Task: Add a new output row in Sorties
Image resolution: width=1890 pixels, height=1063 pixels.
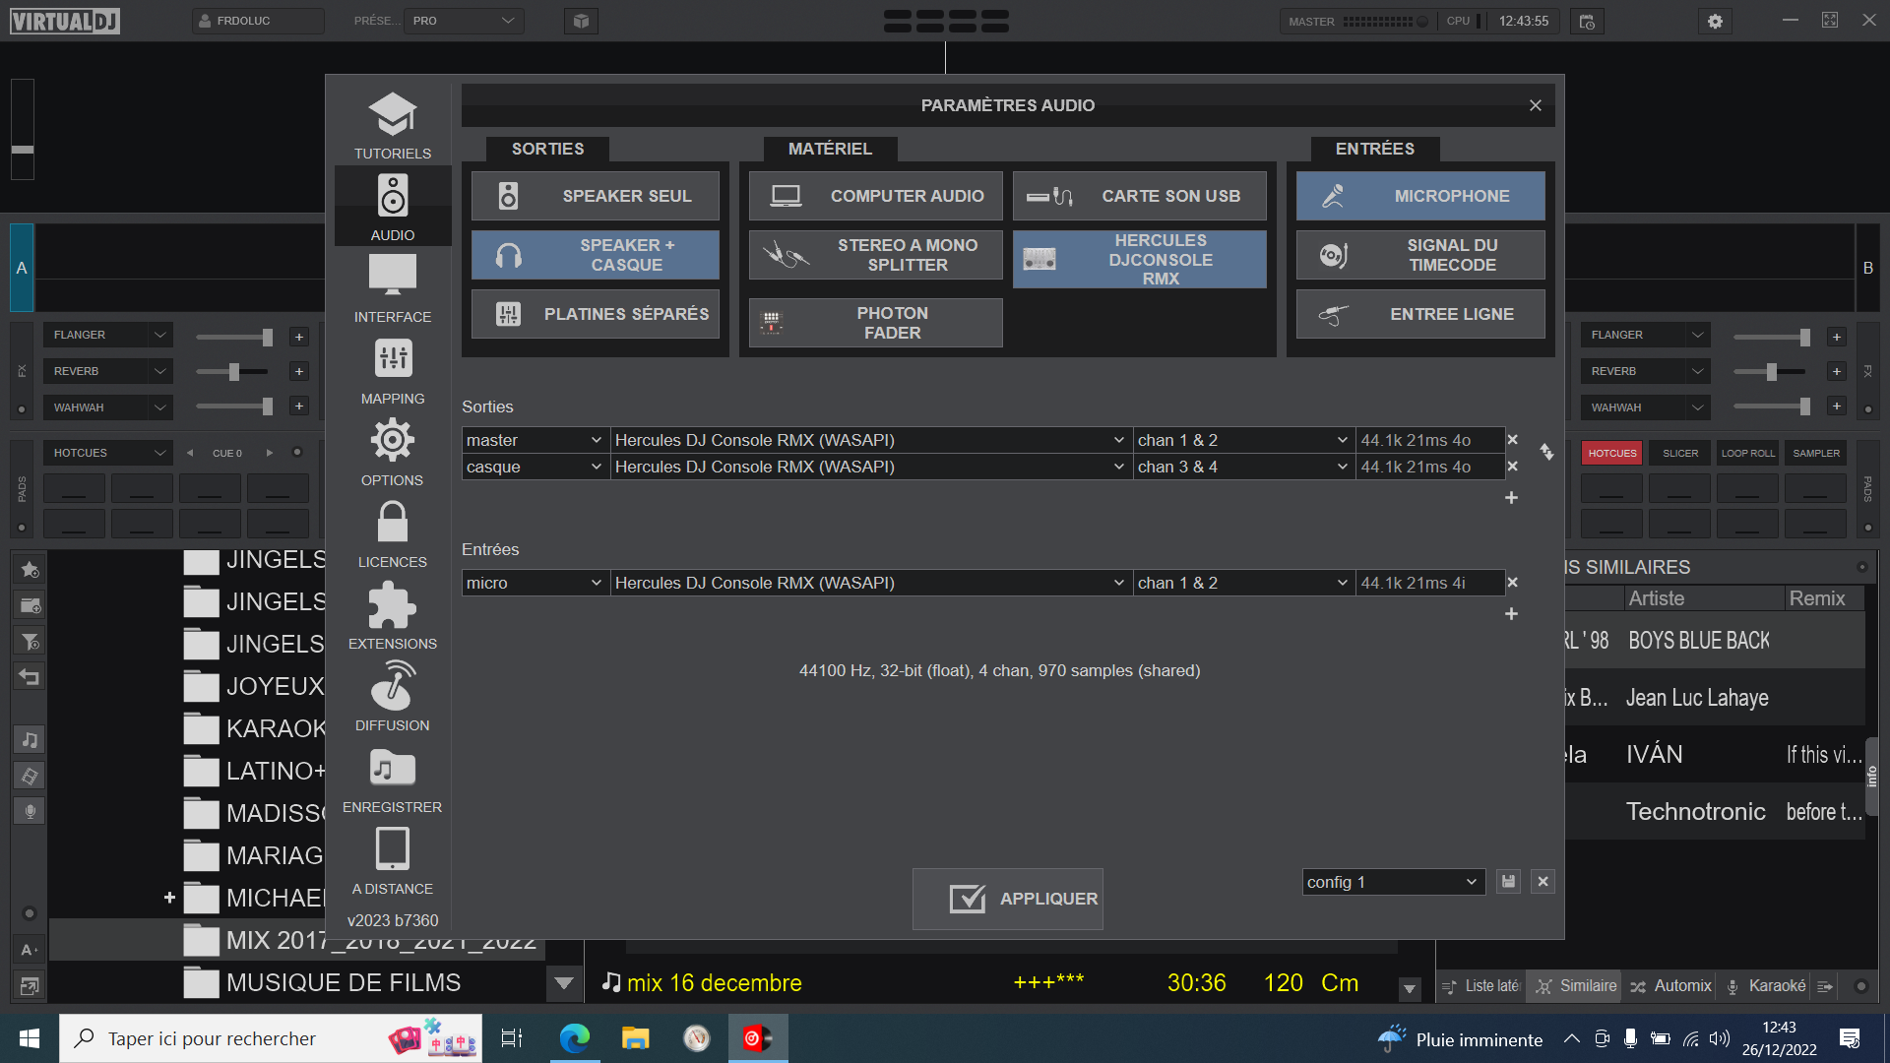Action: coord(1512,498)
